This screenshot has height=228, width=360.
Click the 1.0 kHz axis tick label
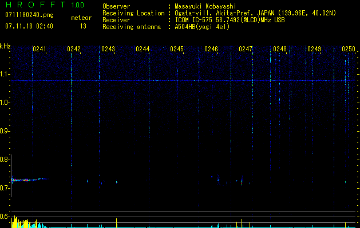coord(5,103)
